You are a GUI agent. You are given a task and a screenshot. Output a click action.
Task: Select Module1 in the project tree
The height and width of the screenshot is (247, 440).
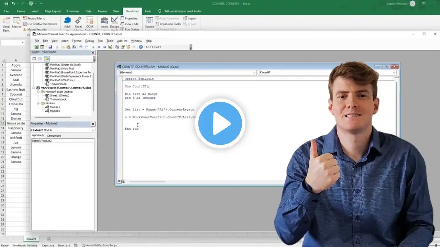click(x=55, y=107)
